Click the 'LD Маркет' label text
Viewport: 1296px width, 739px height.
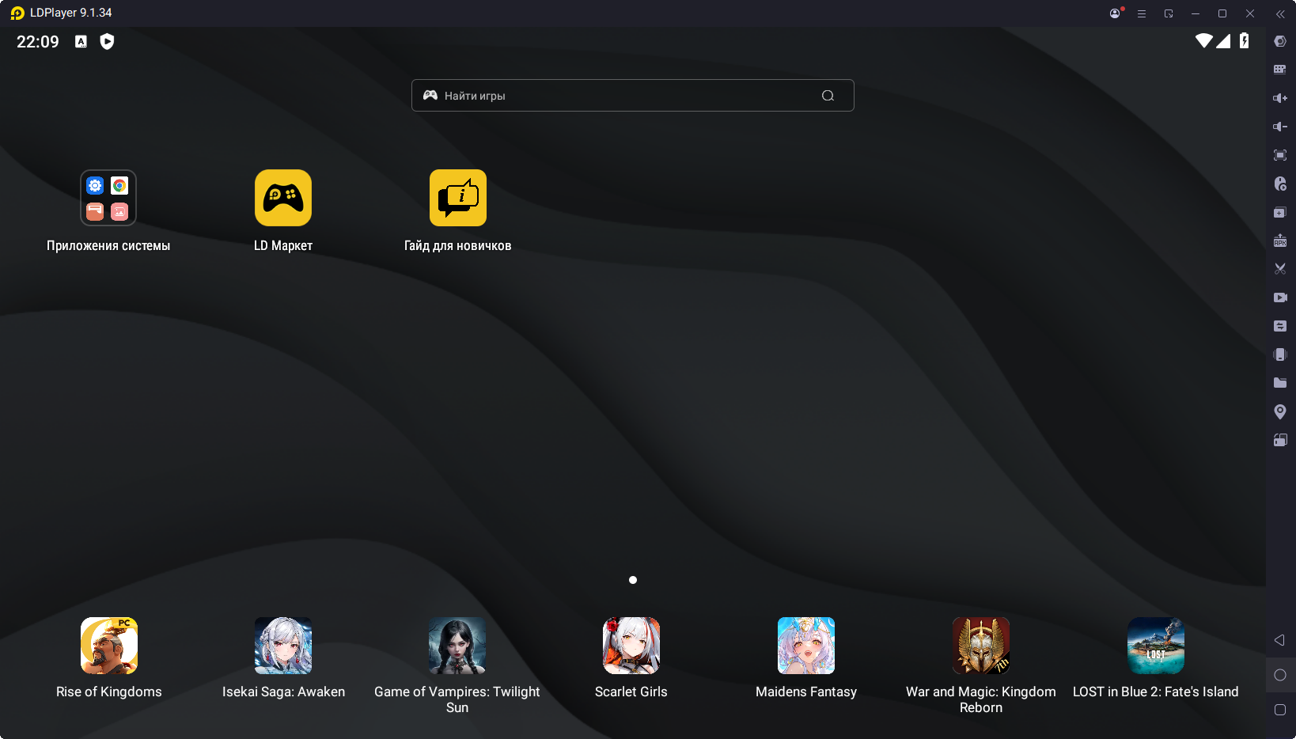coord(283,246)
